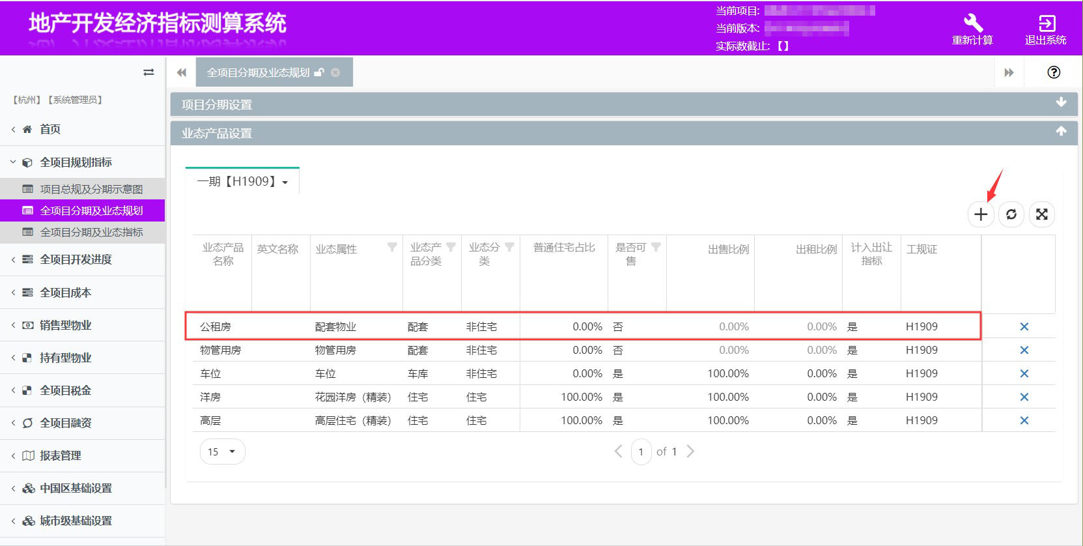
Task: Click the fullscreen expand icon above table
Action: [x=1042, y=214]
